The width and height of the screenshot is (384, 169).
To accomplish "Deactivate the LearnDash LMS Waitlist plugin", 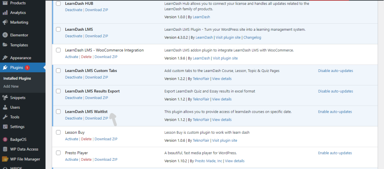I will (x=74, y=118).
